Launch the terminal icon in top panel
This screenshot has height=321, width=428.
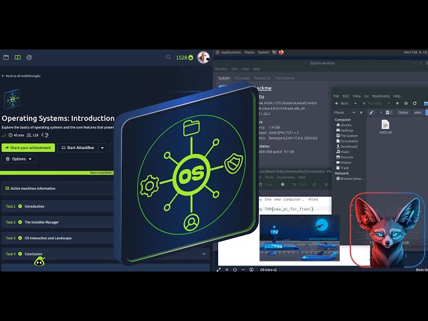coord(274,52)
